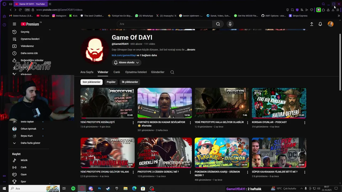Open the YouTube upload/create icon

[x=312, y=24]
